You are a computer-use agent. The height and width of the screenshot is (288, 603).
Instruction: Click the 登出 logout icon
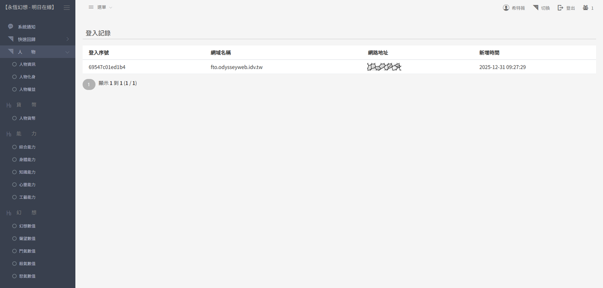coord(561,8)
